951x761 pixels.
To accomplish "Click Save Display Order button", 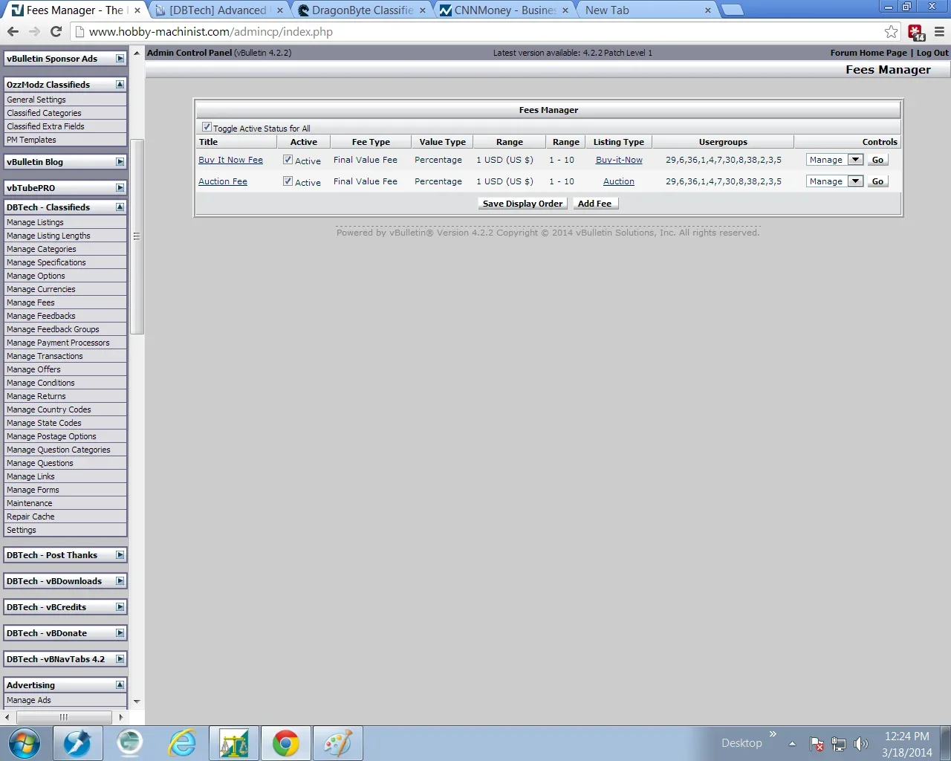I will [x=522, y=204].
